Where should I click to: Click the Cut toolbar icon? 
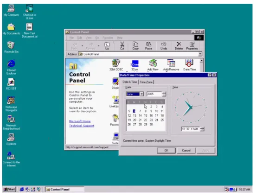(122, 46)
